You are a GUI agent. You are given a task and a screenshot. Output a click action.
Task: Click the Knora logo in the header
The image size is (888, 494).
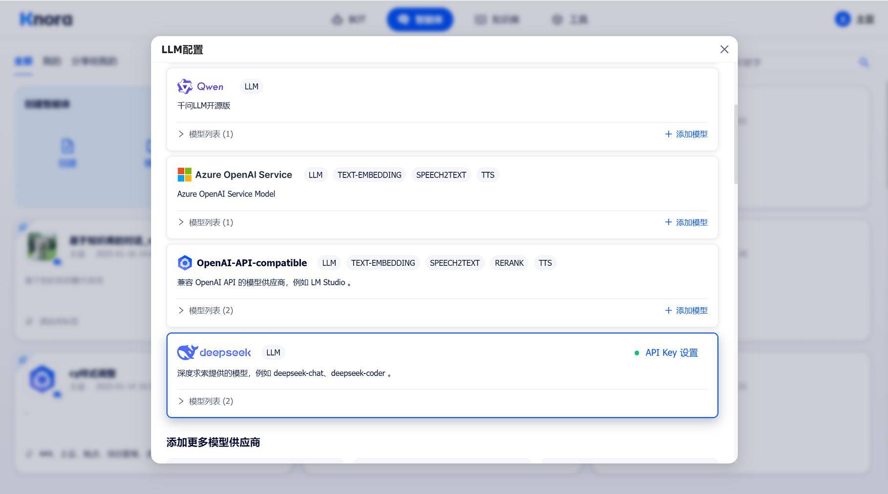pyautogui.click(x=46, y=19)
